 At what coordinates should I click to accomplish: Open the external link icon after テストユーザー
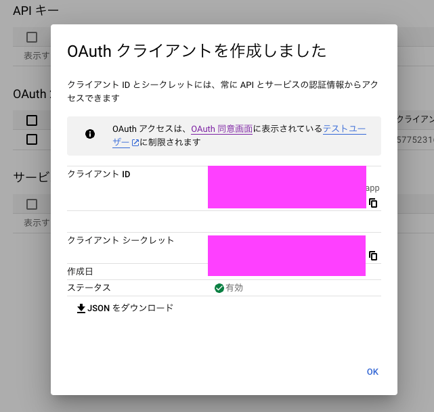[135, 143]
